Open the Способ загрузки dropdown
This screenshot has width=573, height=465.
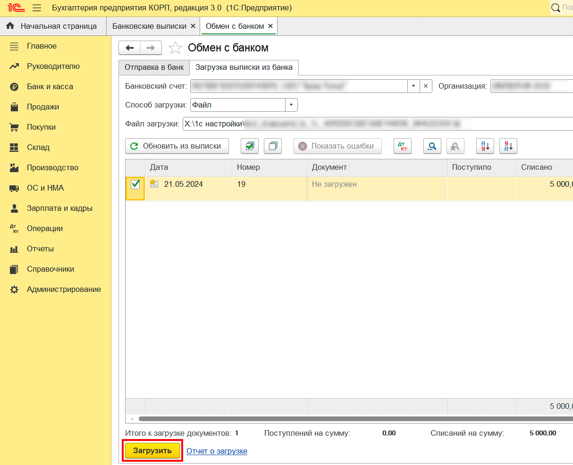(x=291, y=105)
